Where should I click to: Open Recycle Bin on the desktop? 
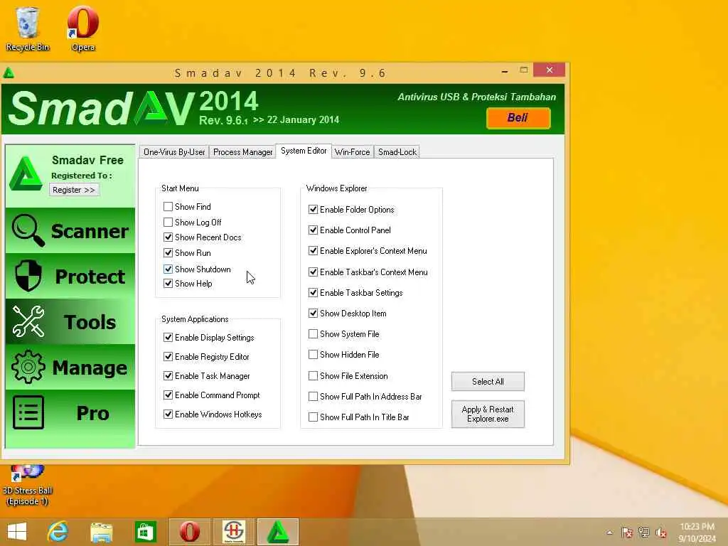(28, 28)
